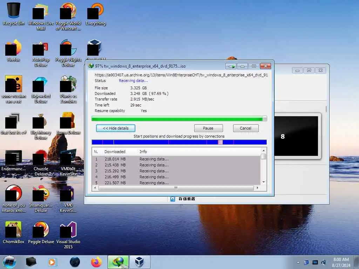Image resolution: width=359 pixels, height=269 pixels.
Task: Click the 2.915 MB/sec transfer rate value
Action: [142, 99]
